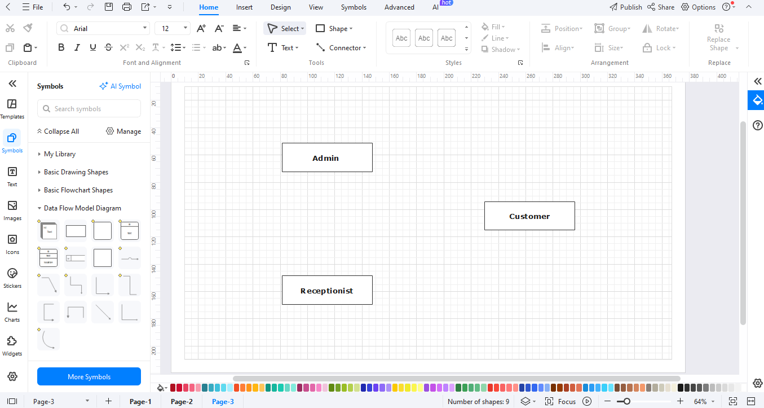Increase font size with A+ icon
This screenshot has width=764, height=408.
[201, 28]
